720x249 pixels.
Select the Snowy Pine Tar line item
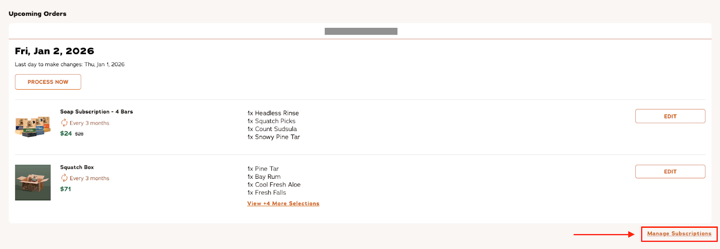(x=274, y=137)
